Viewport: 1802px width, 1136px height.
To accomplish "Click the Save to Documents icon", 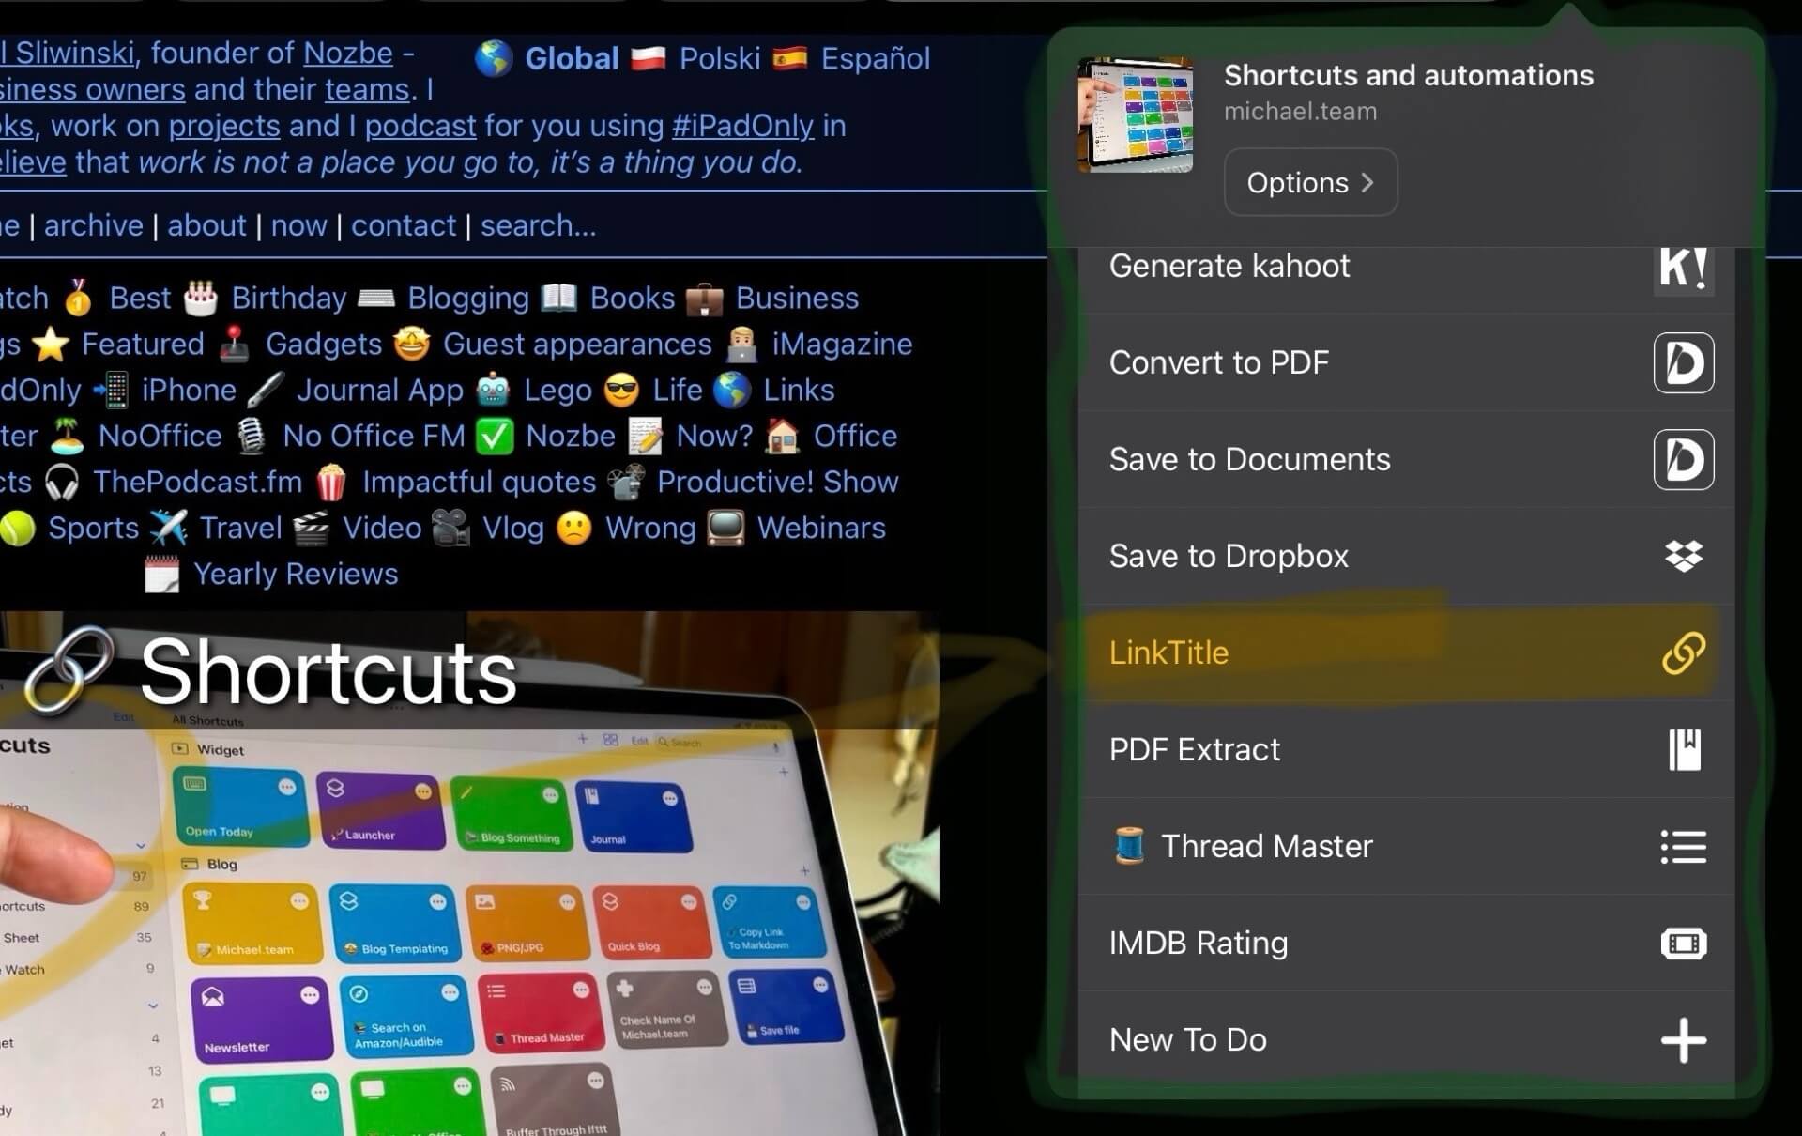I will click(1685, 459).
